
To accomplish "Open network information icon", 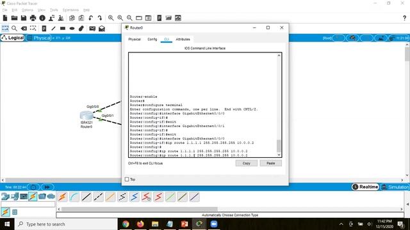I will [42, 18].
